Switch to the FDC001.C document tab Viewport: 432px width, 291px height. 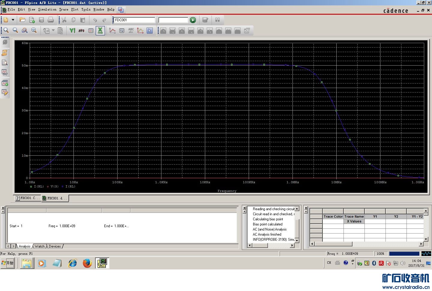(28, 198)
